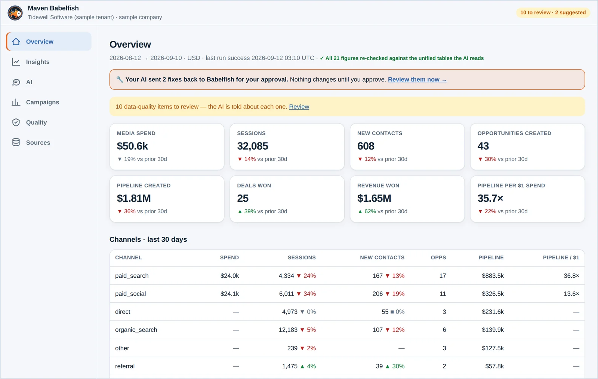
Task: Click the Sources database icon
Action: coord(16,143)
